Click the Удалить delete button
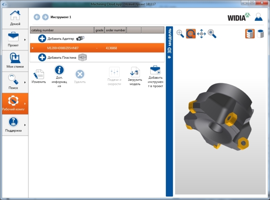Viewport: 270px width, 200px height. 80,76
